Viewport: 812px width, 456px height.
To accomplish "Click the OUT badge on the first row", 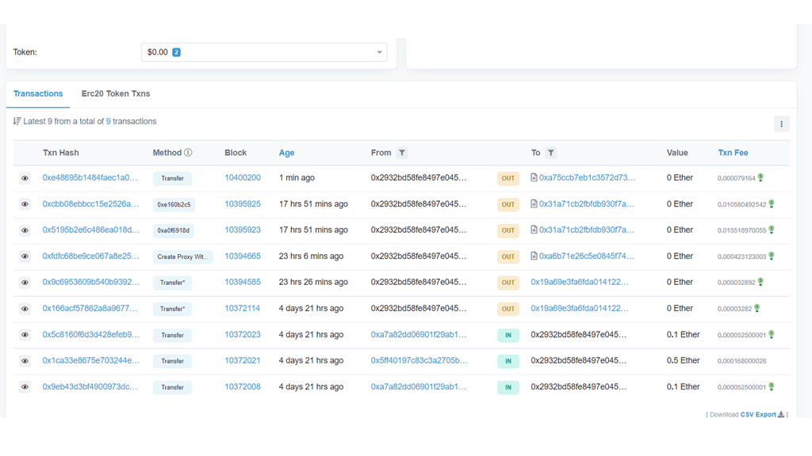I will [507, 179].
